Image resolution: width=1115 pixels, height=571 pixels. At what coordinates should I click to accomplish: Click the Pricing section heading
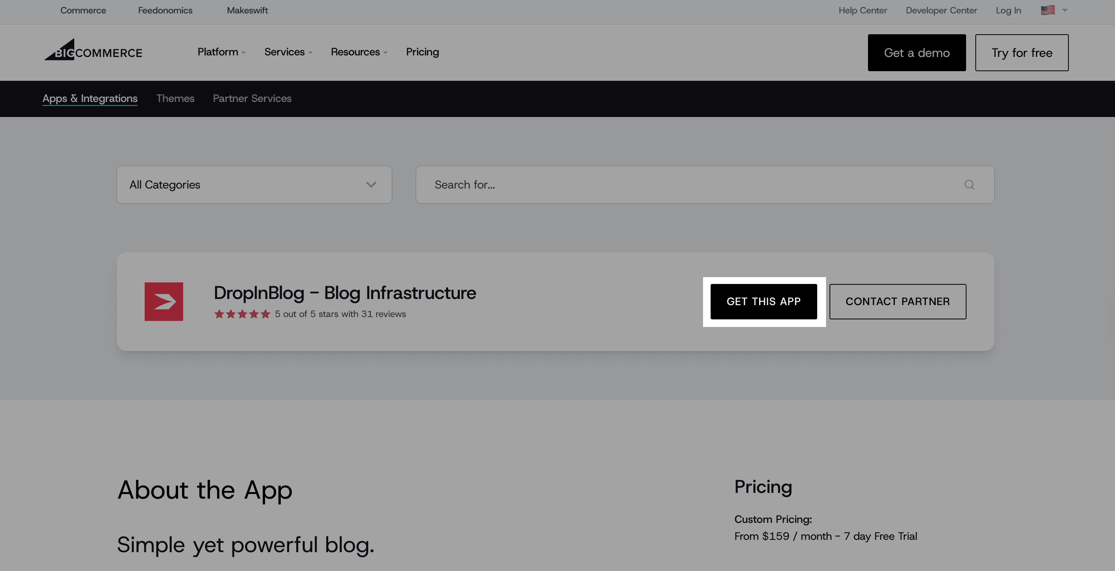pyautogui.click(x=763, y=487)
